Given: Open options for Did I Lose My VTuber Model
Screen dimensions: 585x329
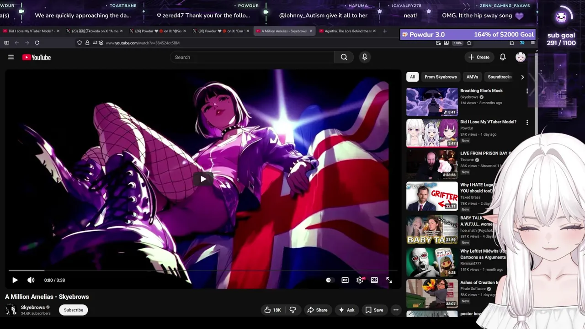Looking at the screenshot, I should pyautogui.click(x=527, y=122).
